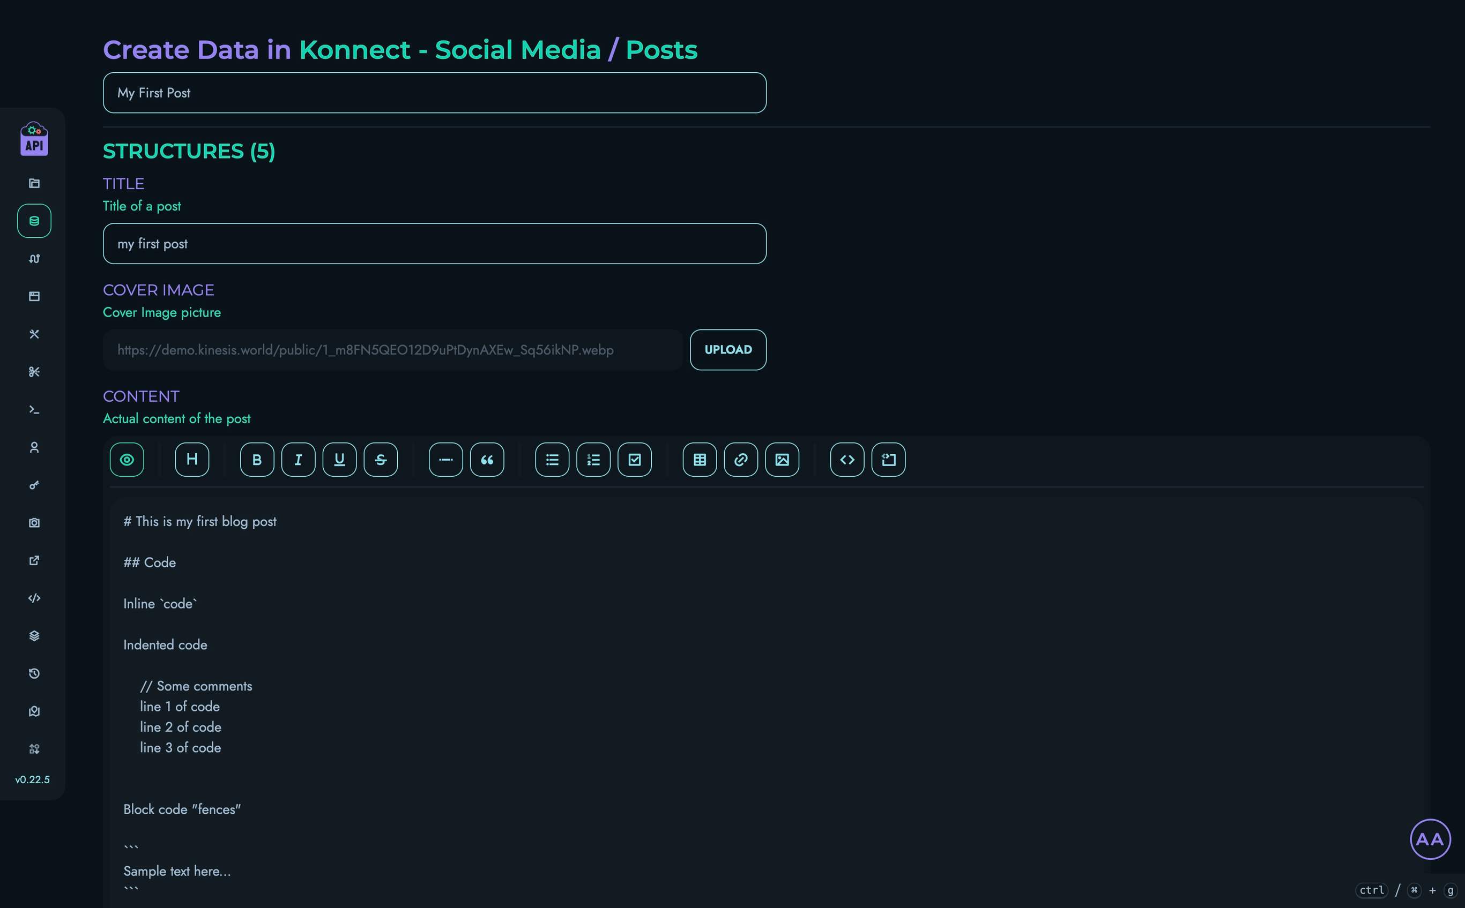The image size is (1465, 908).
Task: Open the folder icon in sidebar
Action: 34,183
